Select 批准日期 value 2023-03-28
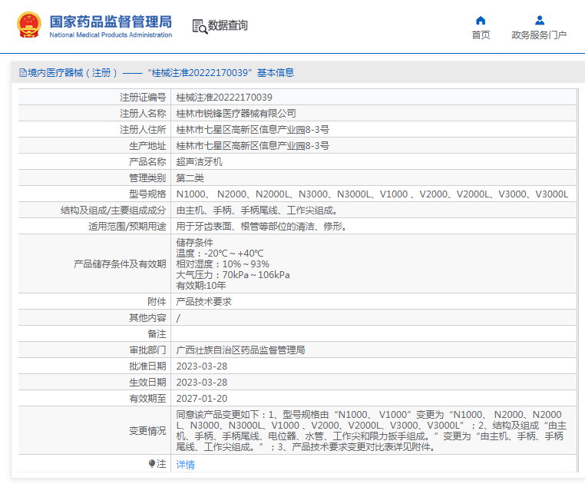Viewport: 585px width, 484px height. (201, 366)
